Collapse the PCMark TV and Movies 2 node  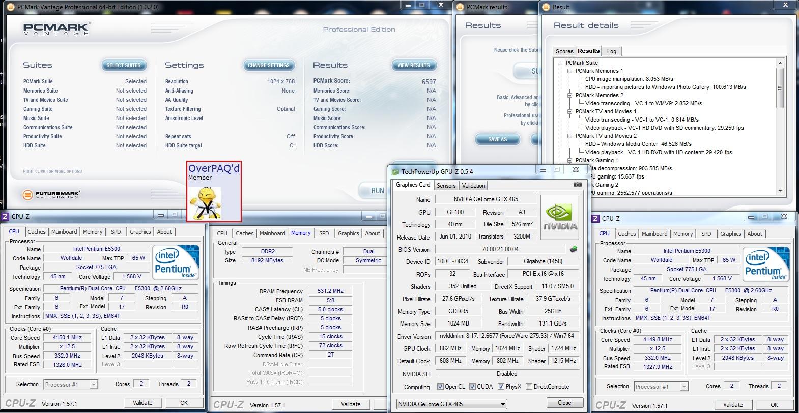click(570, 136)
